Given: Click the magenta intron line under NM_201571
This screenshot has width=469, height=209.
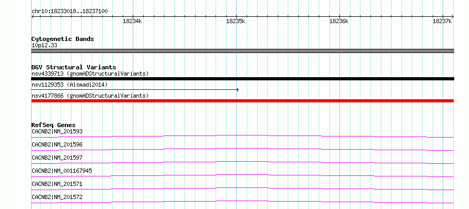Looking at the screenshot, I should tap(242, 188).
